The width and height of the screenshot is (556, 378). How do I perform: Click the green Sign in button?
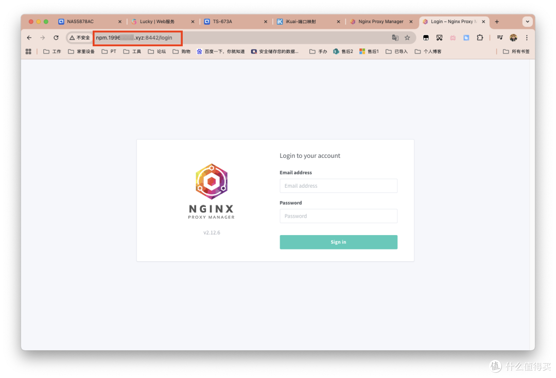tap(338, 242)
